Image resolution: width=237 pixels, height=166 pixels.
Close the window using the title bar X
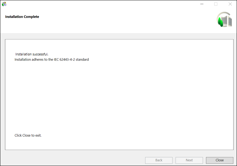(230, 4)
